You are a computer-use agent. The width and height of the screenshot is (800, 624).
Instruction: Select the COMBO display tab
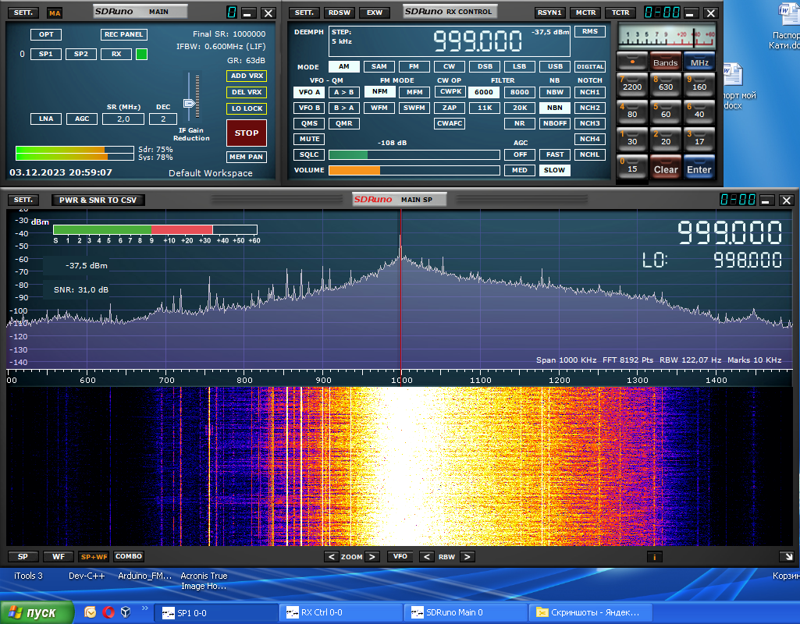(129, 556)
